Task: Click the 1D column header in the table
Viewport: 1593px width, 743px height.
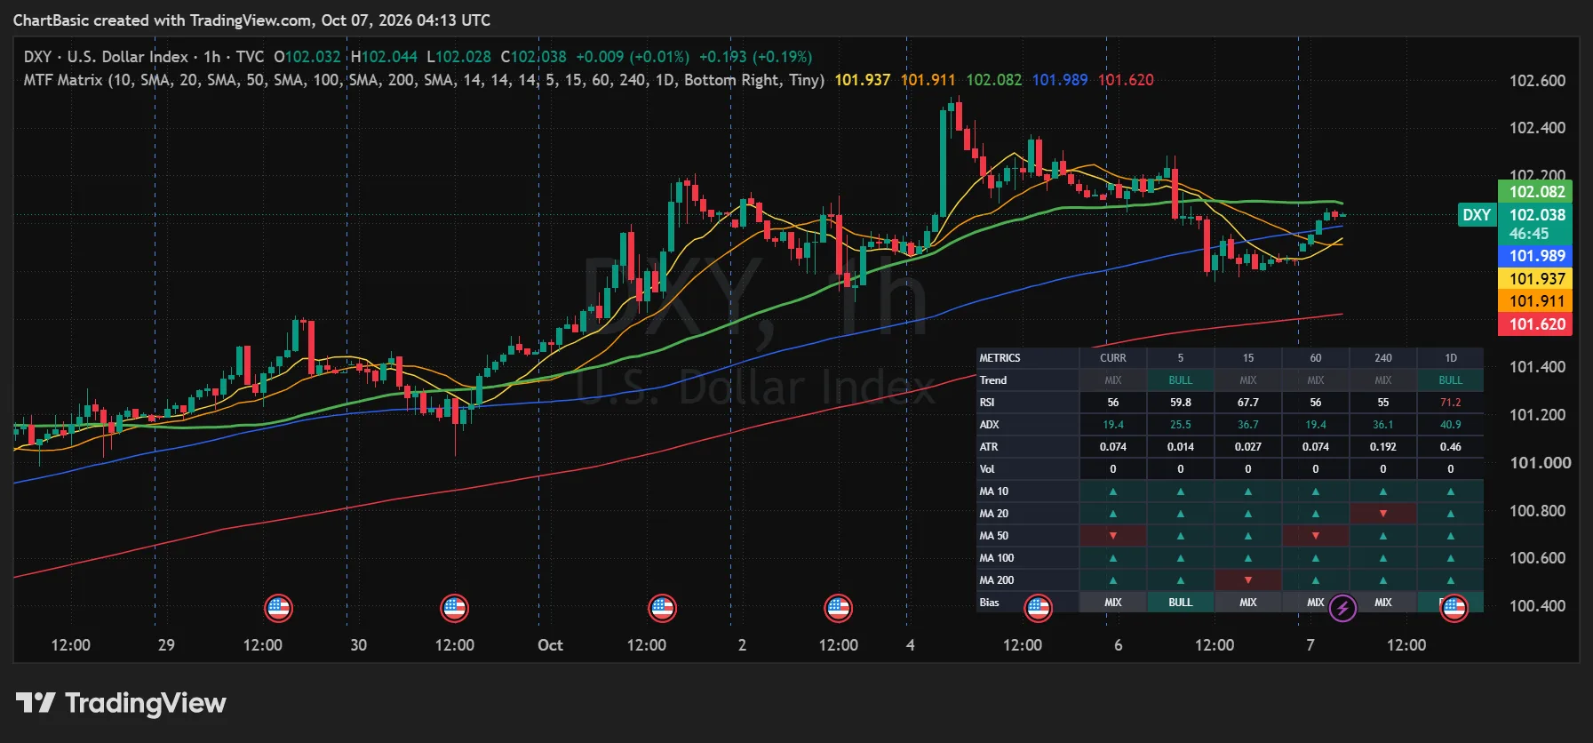Action: [x=1451, y=358]
